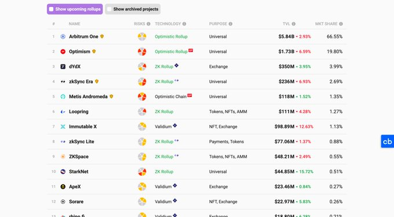Click the Optimism logo icon

point(63,52)
